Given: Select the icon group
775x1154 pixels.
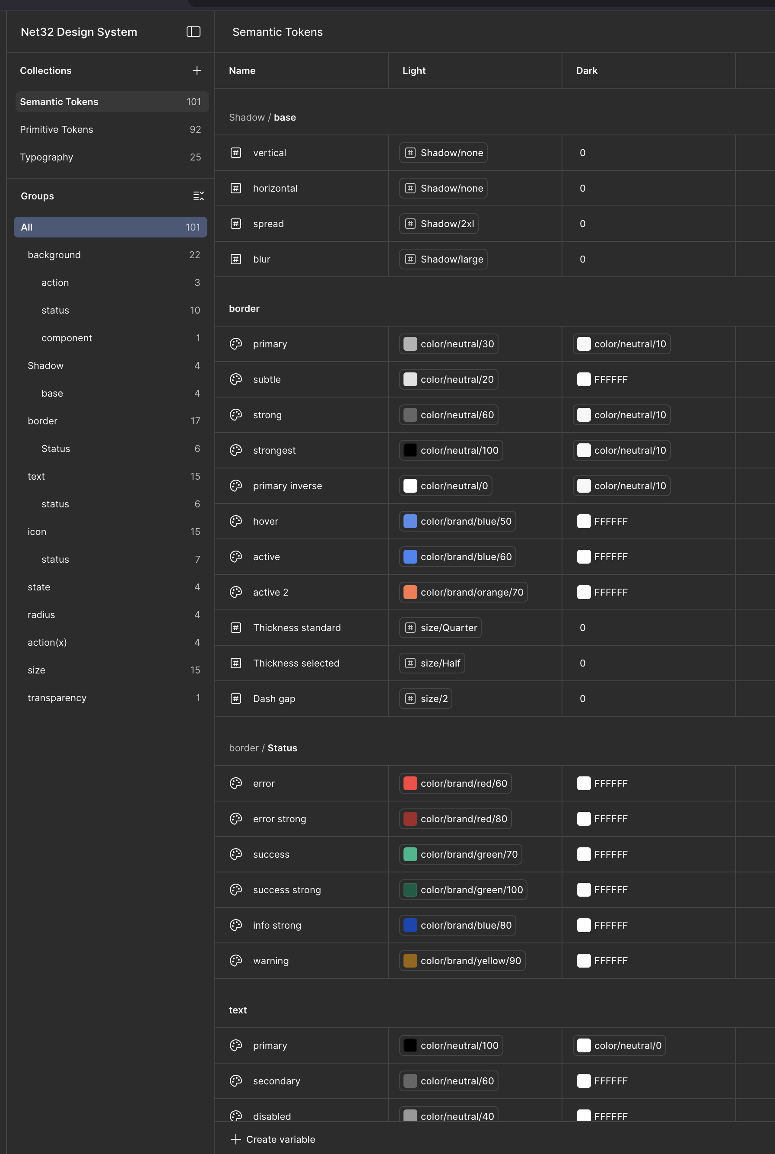Looking at the screenshot, I should [x=110, y=532].
